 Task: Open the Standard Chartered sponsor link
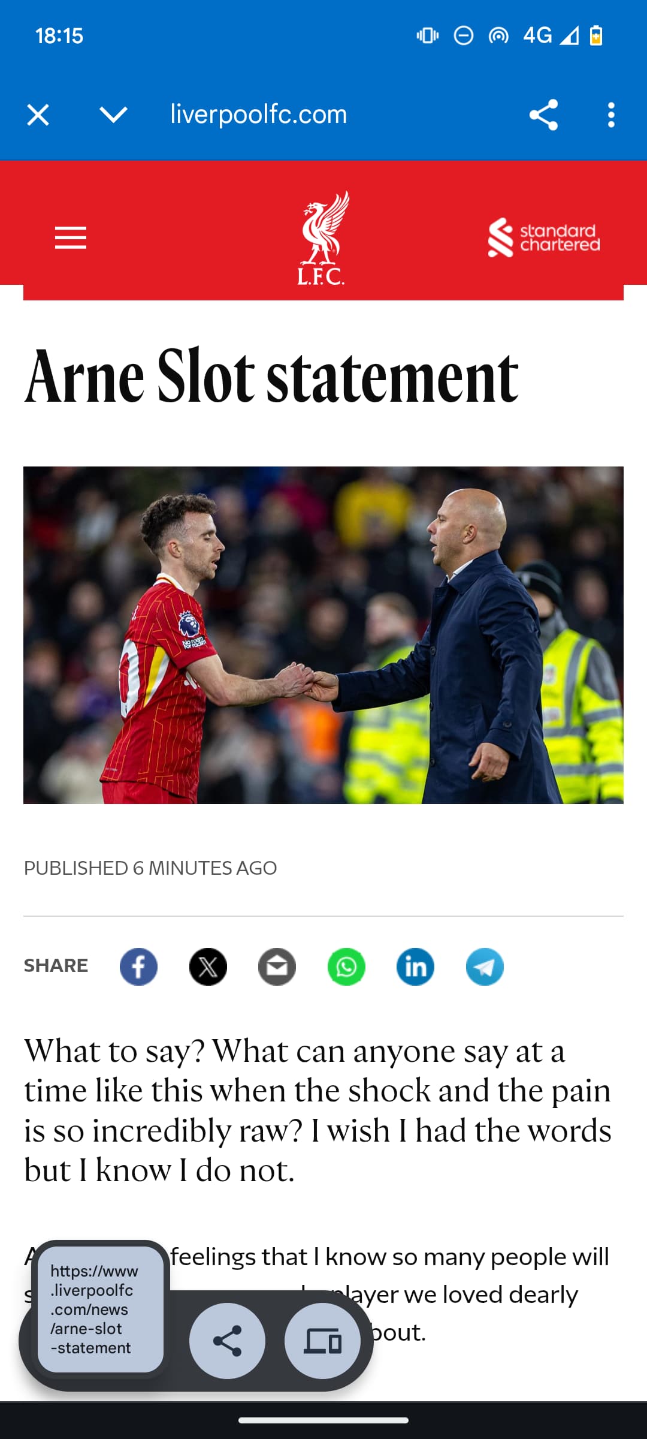(x=543, y=237)
